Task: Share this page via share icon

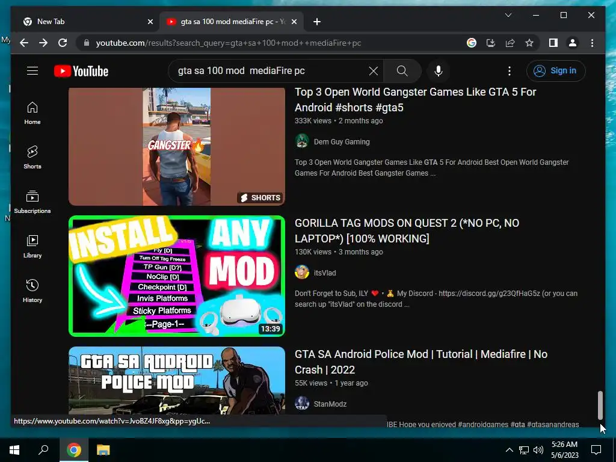Action: (x=510, y=43)
